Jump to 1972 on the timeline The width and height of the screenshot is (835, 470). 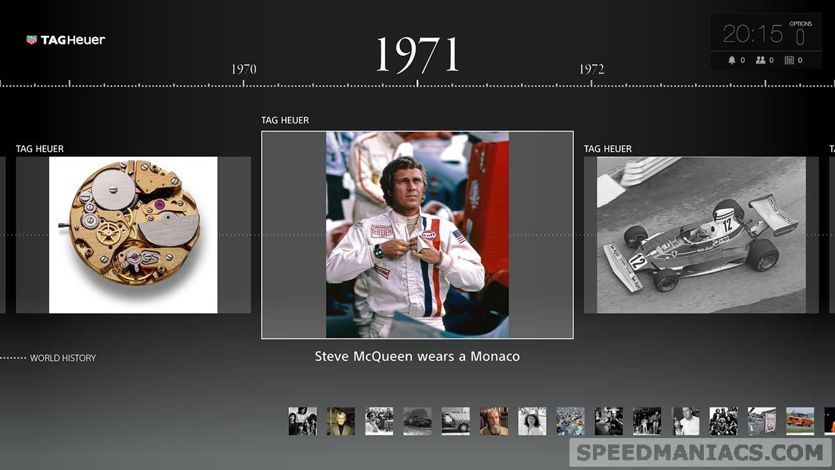592,69
